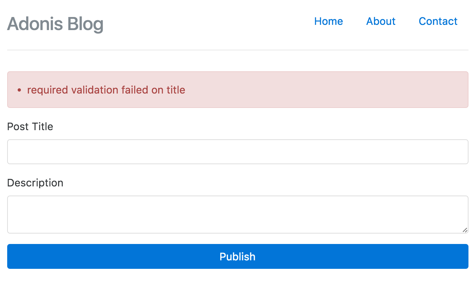
Task: Grab the Description textarea resize handle
Action: 465,230
